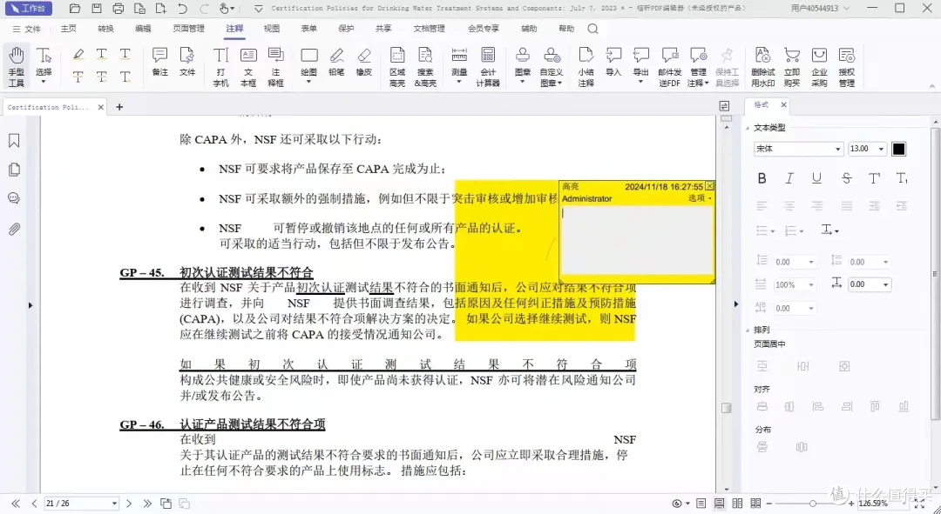Click 立即购买 purchase button
The image size is (941, 514).
point(791,66)
